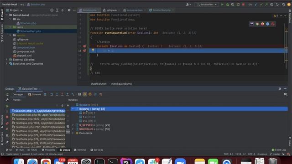Collapse the hexlet-local project root
292x164 pixels.
[7, 15]
